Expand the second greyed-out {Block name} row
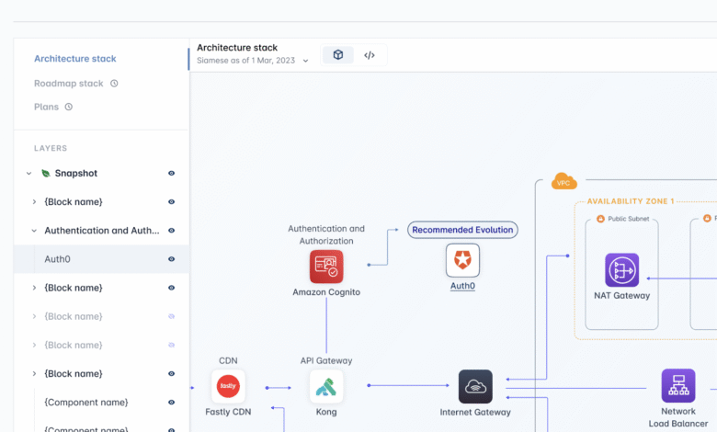 point(34,345)
